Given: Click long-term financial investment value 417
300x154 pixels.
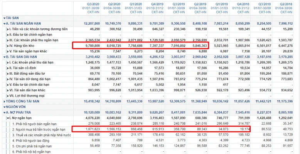Looking at the screenshot, I should [x=225, y=84].
